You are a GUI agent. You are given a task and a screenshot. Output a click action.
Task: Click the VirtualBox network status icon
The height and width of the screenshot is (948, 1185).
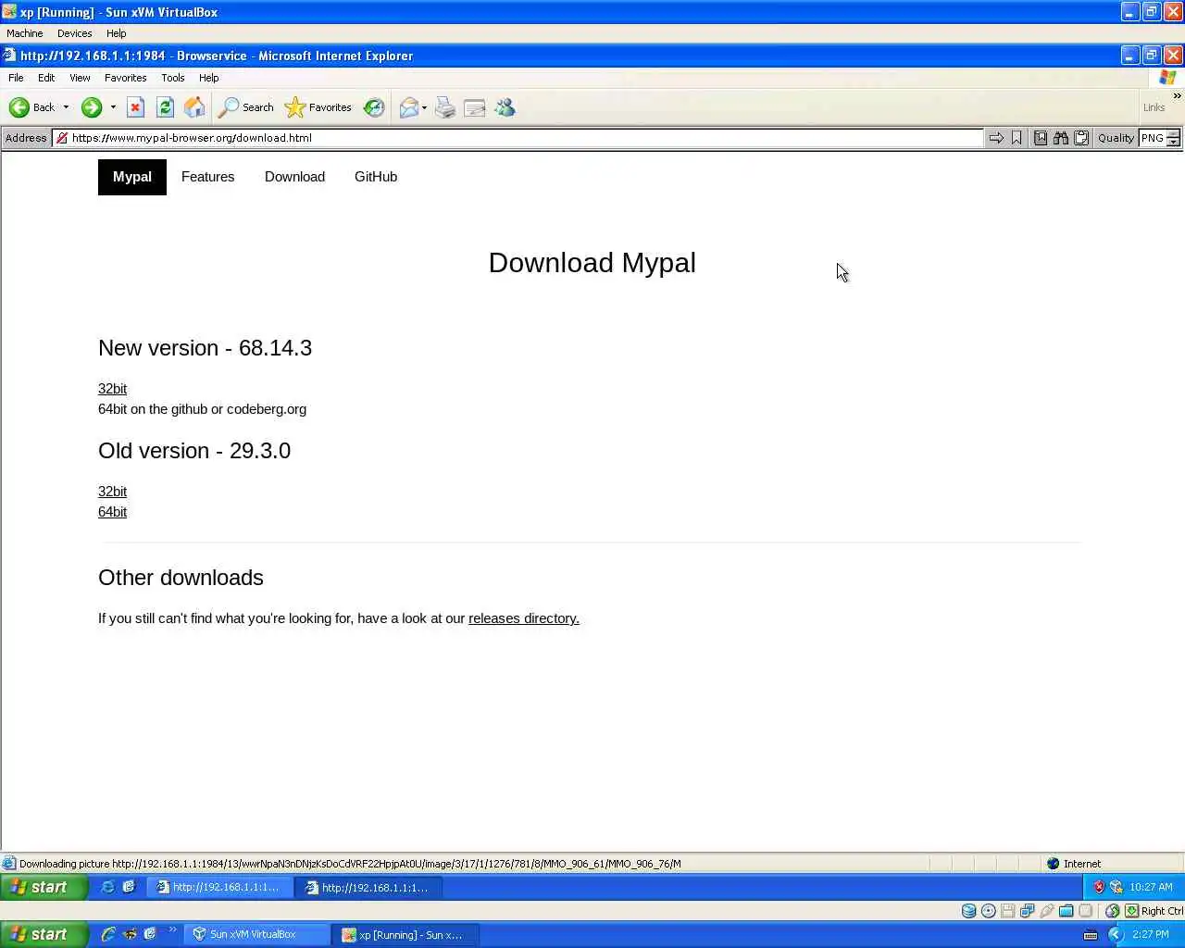(1028, 911)
